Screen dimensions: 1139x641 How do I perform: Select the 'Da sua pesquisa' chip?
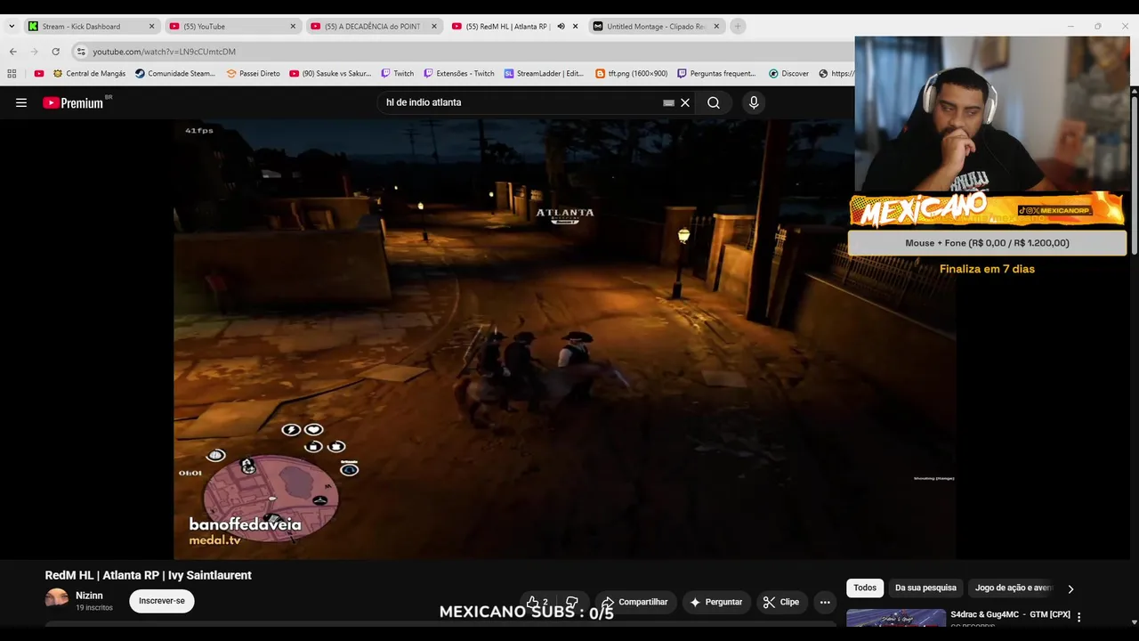click(925, 588)
